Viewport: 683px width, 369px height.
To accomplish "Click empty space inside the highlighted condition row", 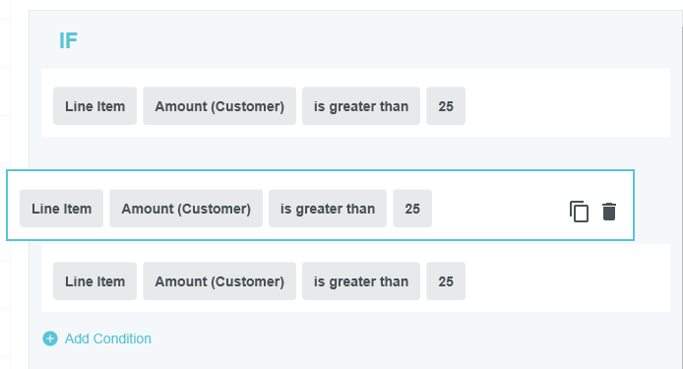I will (x=497, y=209).
